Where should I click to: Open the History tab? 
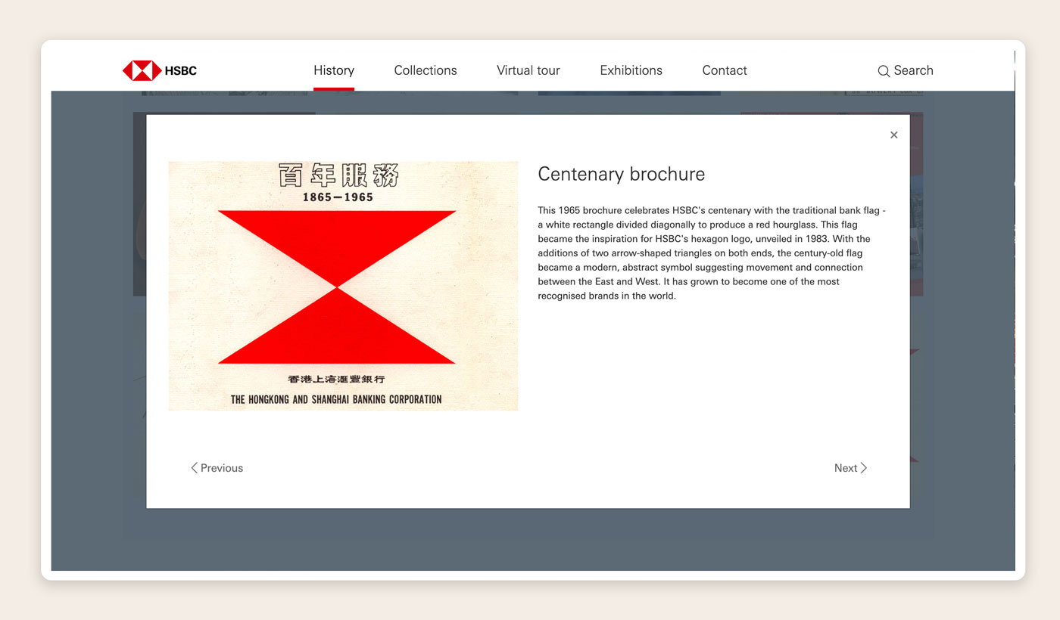coord(334,70)
